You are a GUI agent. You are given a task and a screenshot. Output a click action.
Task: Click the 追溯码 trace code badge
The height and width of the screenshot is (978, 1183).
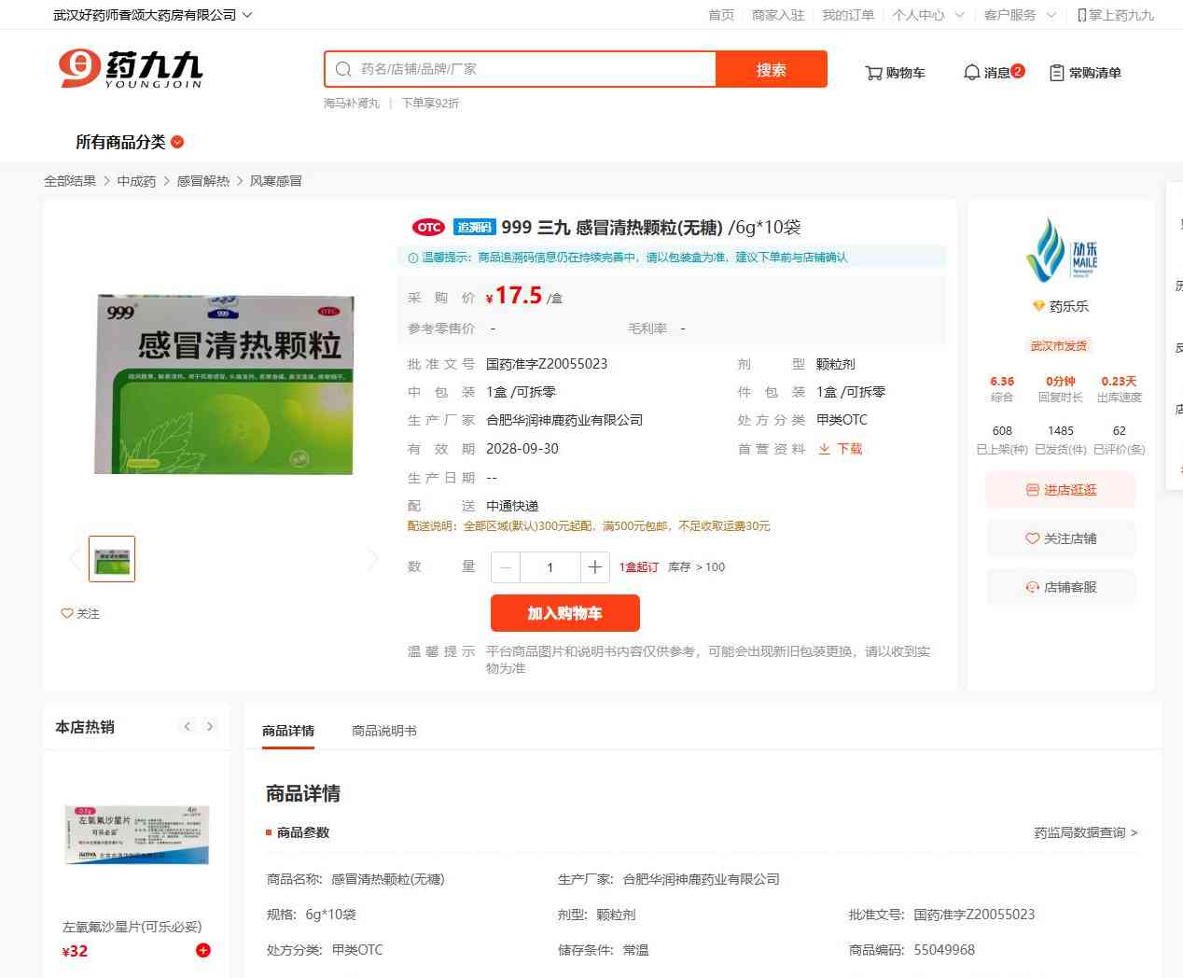(x=474, y=228)
